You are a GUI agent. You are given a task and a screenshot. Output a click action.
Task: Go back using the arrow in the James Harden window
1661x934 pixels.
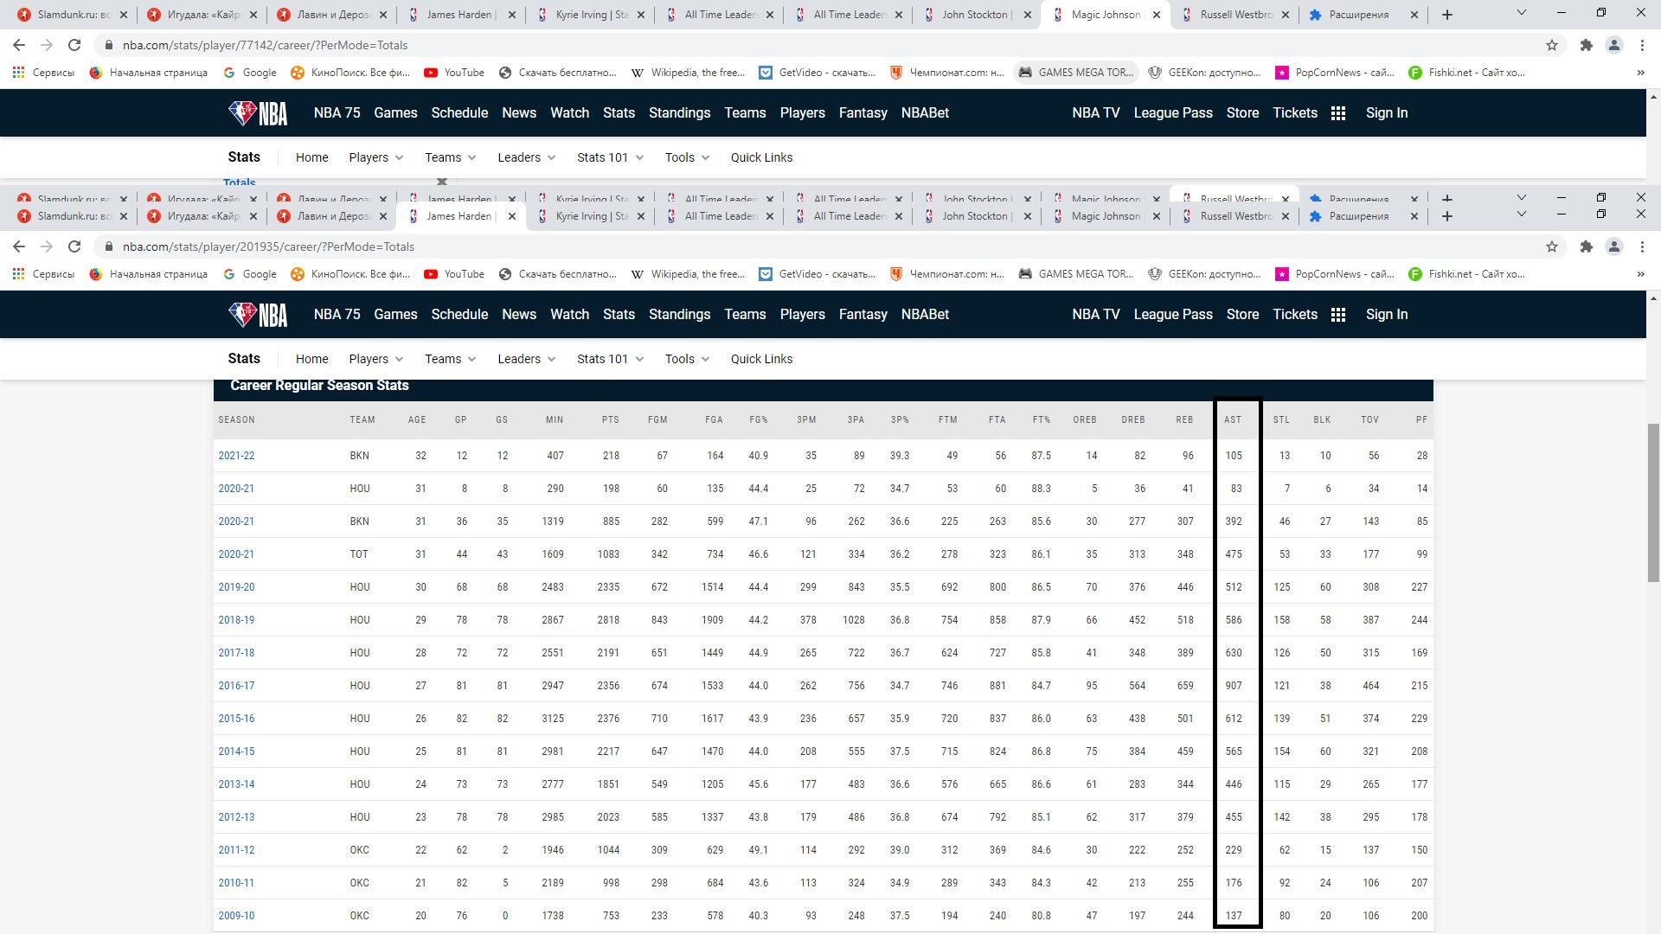tap(19, 246)
